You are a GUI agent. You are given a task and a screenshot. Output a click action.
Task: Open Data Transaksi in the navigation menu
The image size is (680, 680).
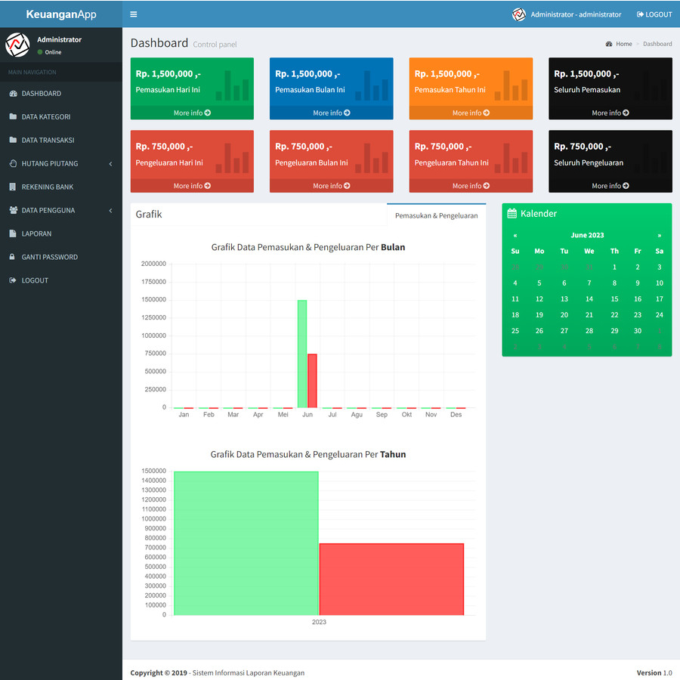47,140
